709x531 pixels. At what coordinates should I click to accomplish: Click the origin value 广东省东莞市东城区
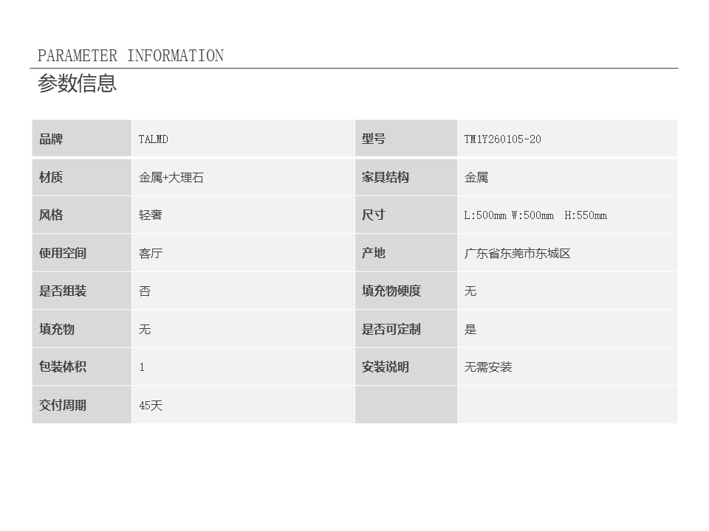pos(517,253)
